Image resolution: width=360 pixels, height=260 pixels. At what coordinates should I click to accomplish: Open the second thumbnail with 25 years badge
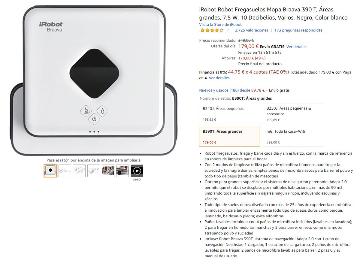65,171
